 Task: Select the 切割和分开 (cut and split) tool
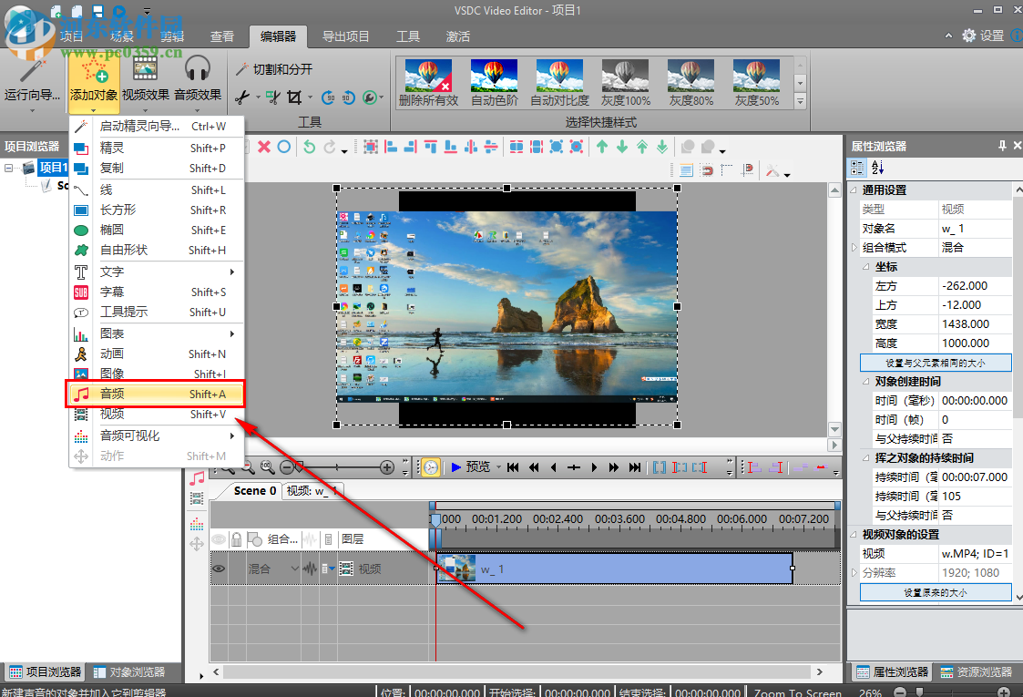click(x=281, y=68)
